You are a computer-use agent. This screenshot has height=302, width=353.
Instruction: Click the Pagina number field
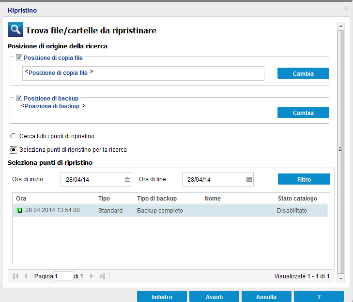point(63,276)
